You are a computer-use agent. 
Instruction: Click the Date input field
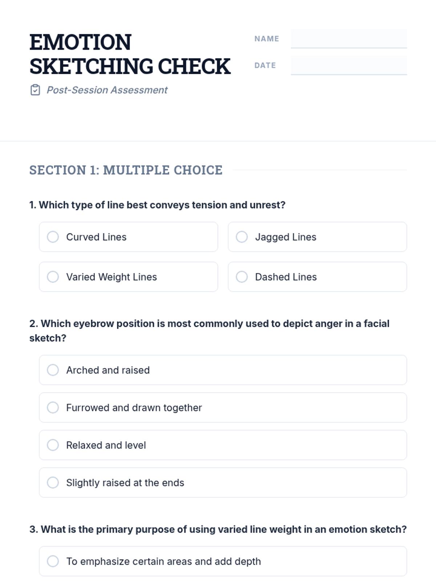tap(348, 65)
